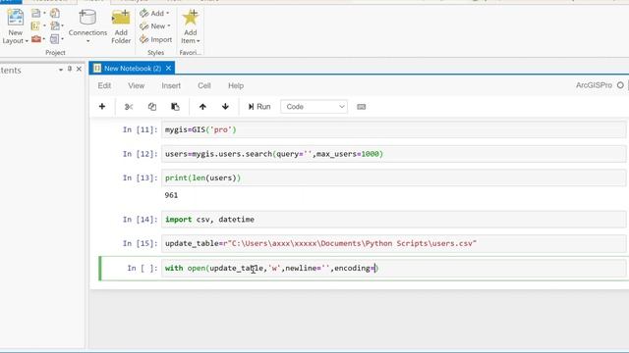629x353 pixels.
Task: Open the notebook View menu
Action: [x=137, y=85]
